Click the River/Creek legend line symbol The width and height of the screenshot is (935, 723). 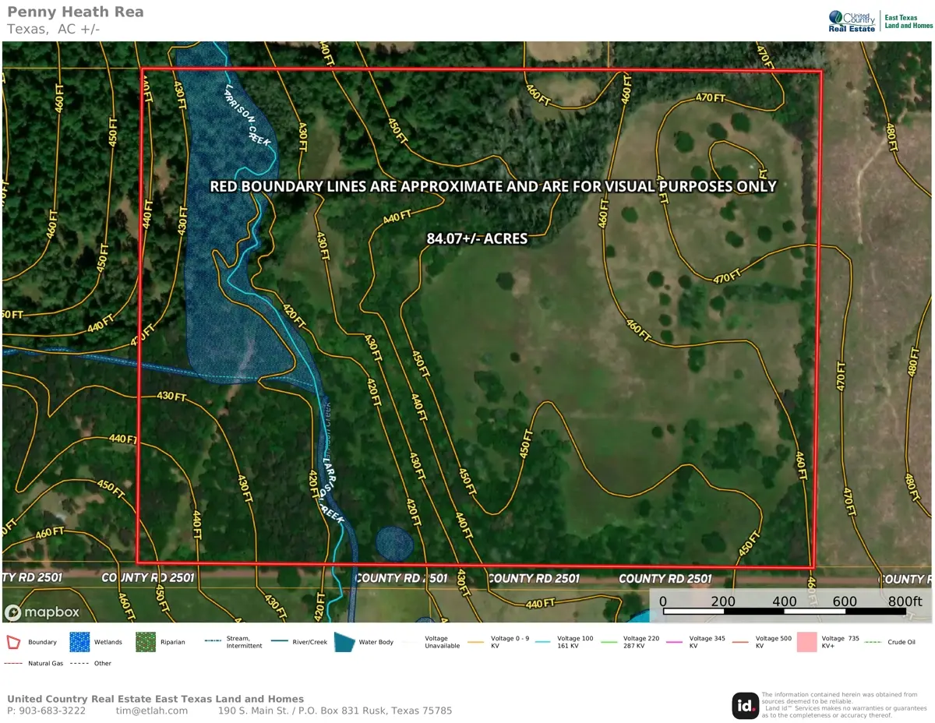[x=281, y=642]
